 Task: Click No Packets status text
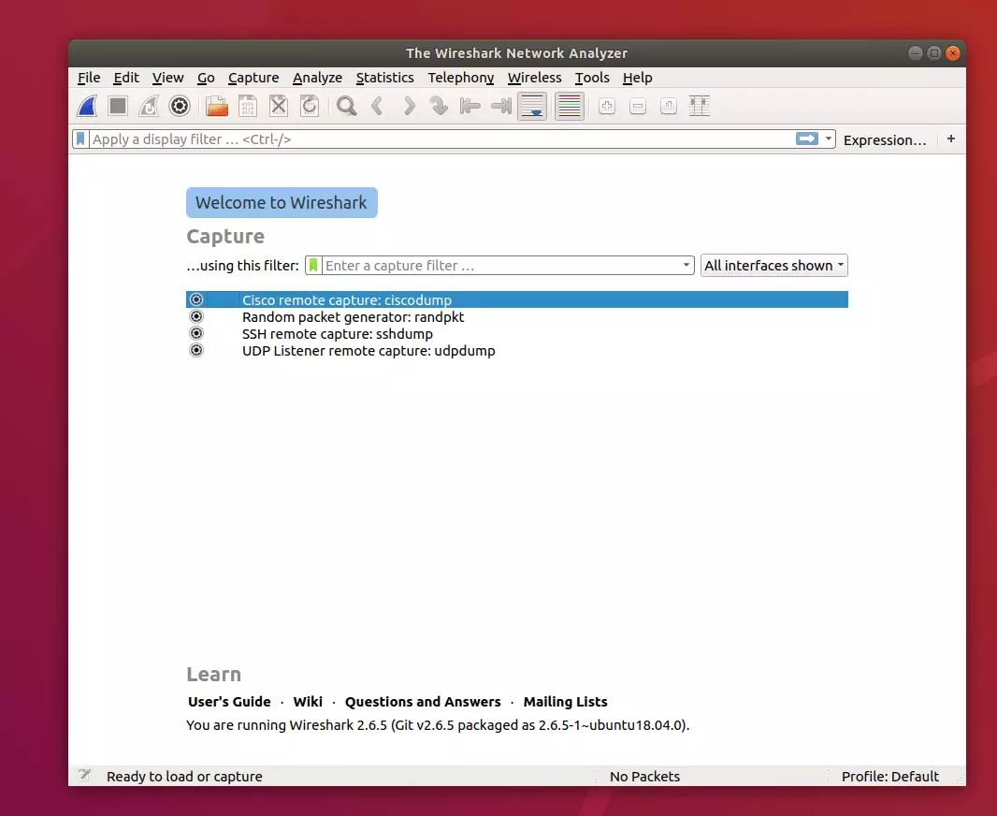coord(644,777)
